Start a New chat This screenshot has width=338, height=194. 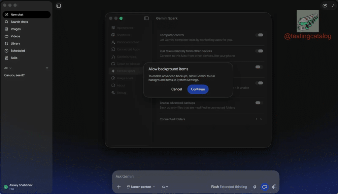(x=26, y=15)
